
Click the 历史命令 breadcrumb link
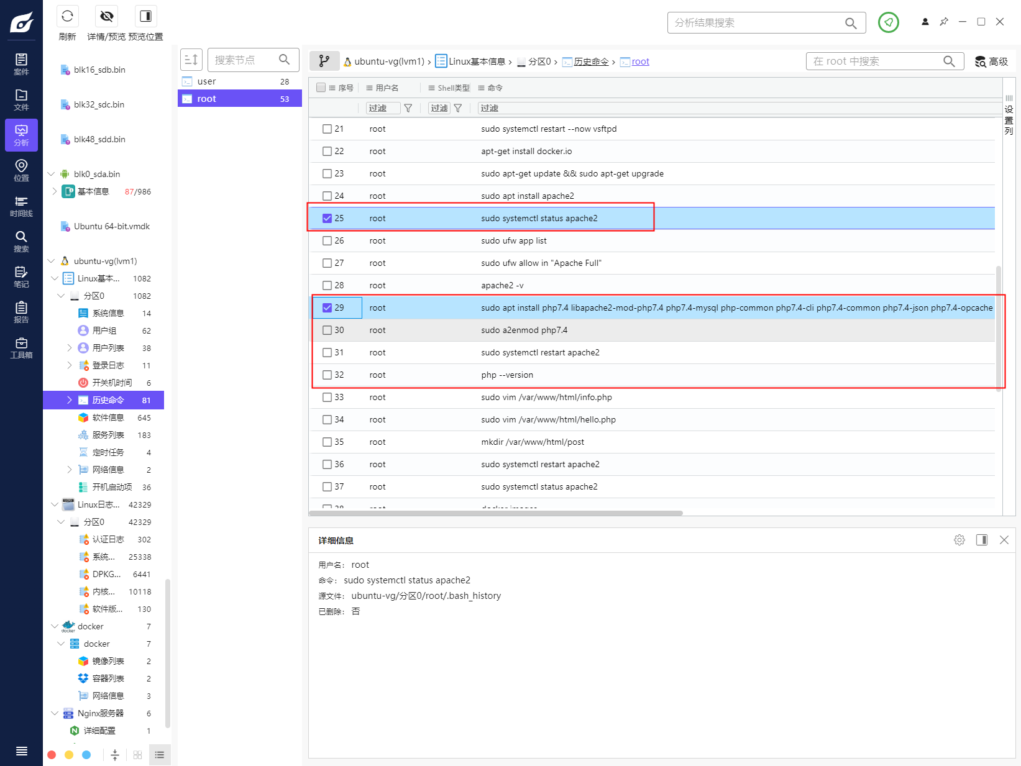tap(591, 62)
